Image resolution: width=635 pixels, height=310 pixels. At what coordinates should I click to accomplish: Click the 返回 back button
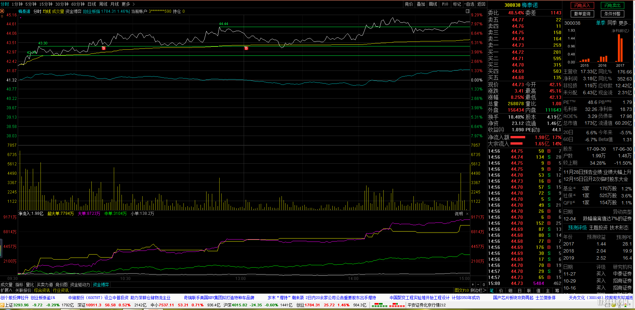tap(481, 4)
